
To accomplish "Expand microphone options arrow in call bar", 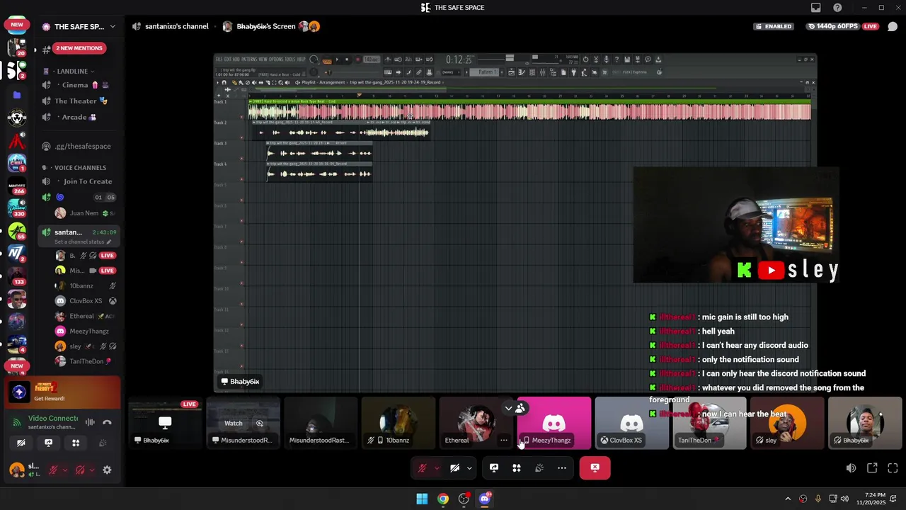I will 437,468.
